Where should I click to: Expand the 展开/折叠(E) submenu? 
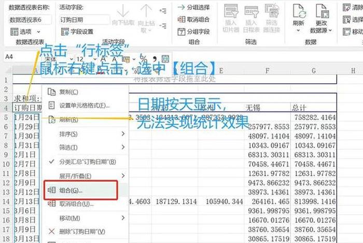click(x=85, y=176)
